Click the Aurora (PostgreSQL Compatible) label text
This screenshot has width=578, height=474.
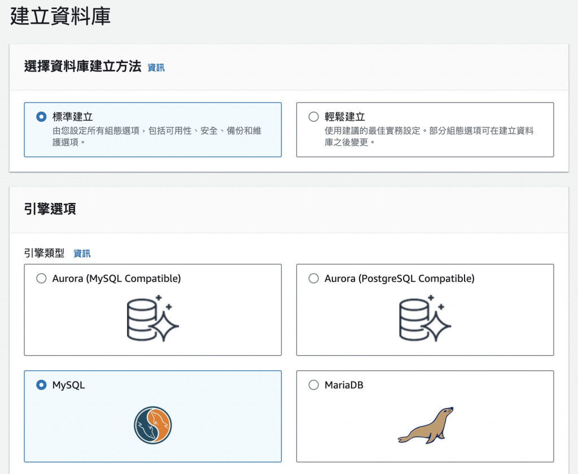(400, 278)
